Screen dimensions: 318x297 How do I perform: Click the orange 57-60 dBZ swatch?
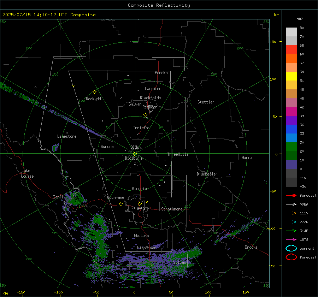291,59
